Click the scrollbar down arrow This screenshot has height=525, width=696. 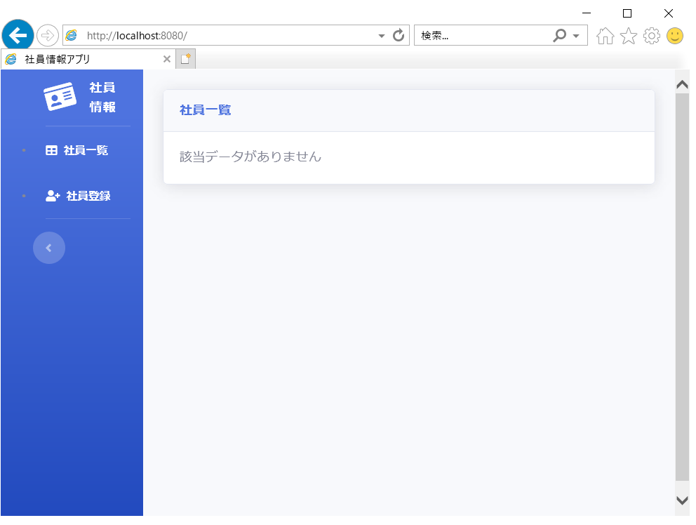(x=681, y=500)
